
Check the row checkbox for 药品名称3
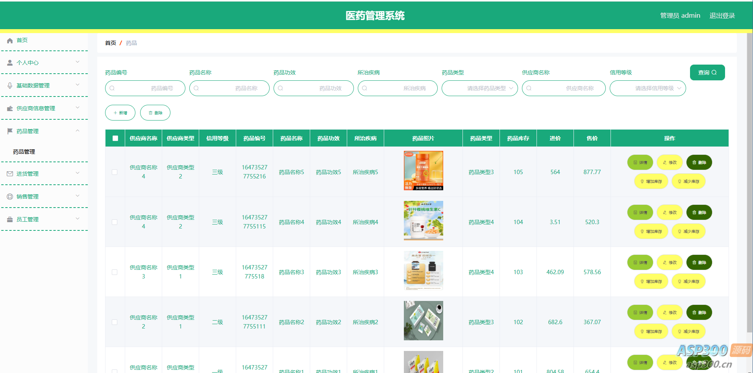pyautogui.click(x=115, y=272)
